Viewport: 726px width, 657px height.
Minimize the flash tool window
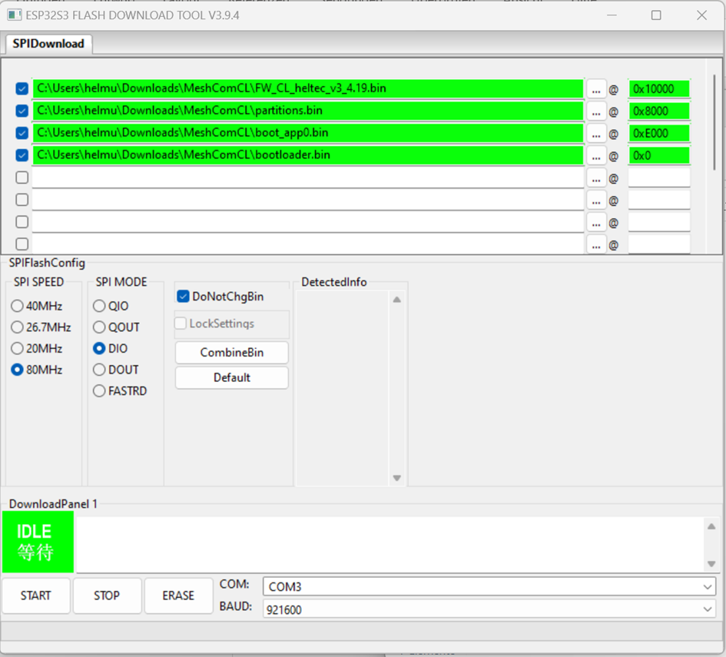612,15
